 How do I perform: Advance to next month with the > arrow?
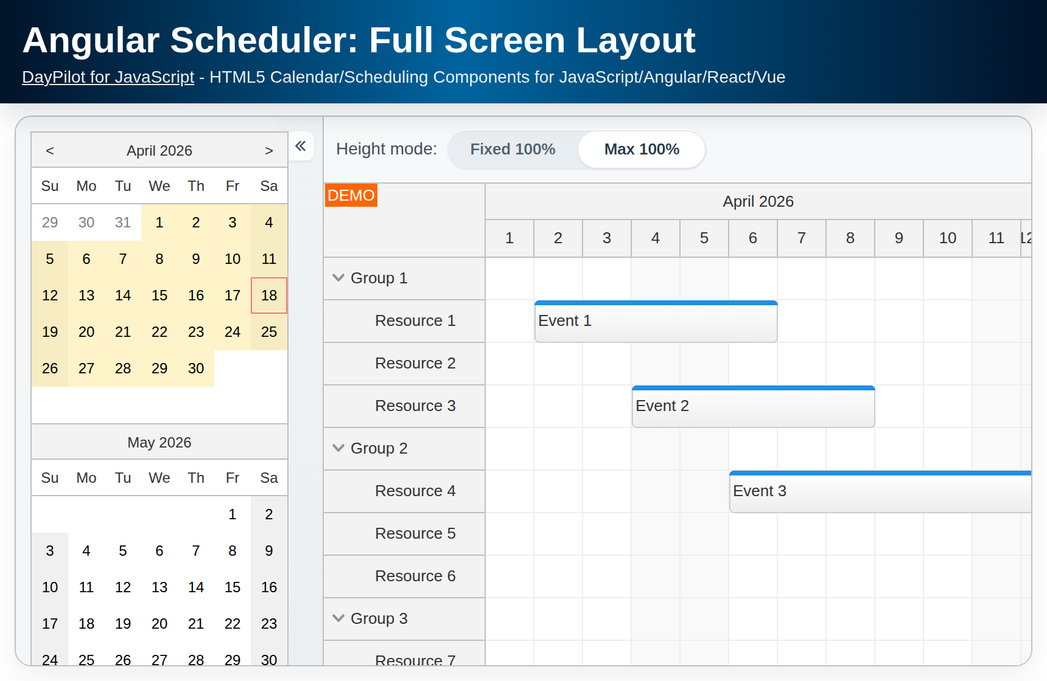click(268, 150)
